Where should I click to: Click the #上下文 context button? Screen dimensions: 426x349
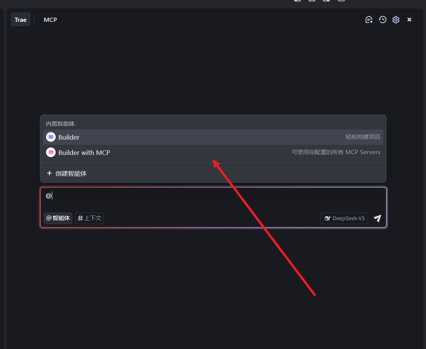89,218
